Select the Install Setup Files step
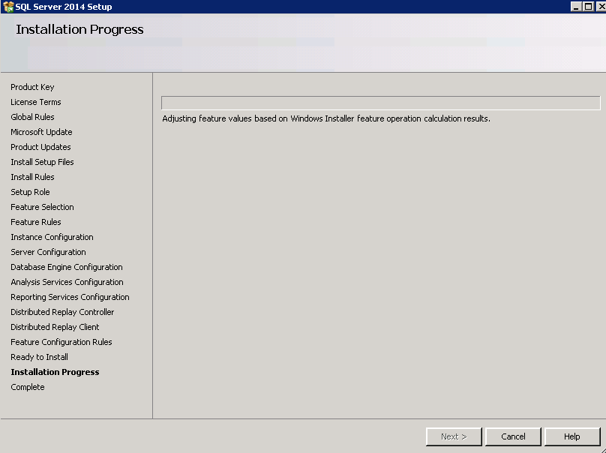Viewport: 606px width, 453px height. pyautogui.click(x=42, y=162)
